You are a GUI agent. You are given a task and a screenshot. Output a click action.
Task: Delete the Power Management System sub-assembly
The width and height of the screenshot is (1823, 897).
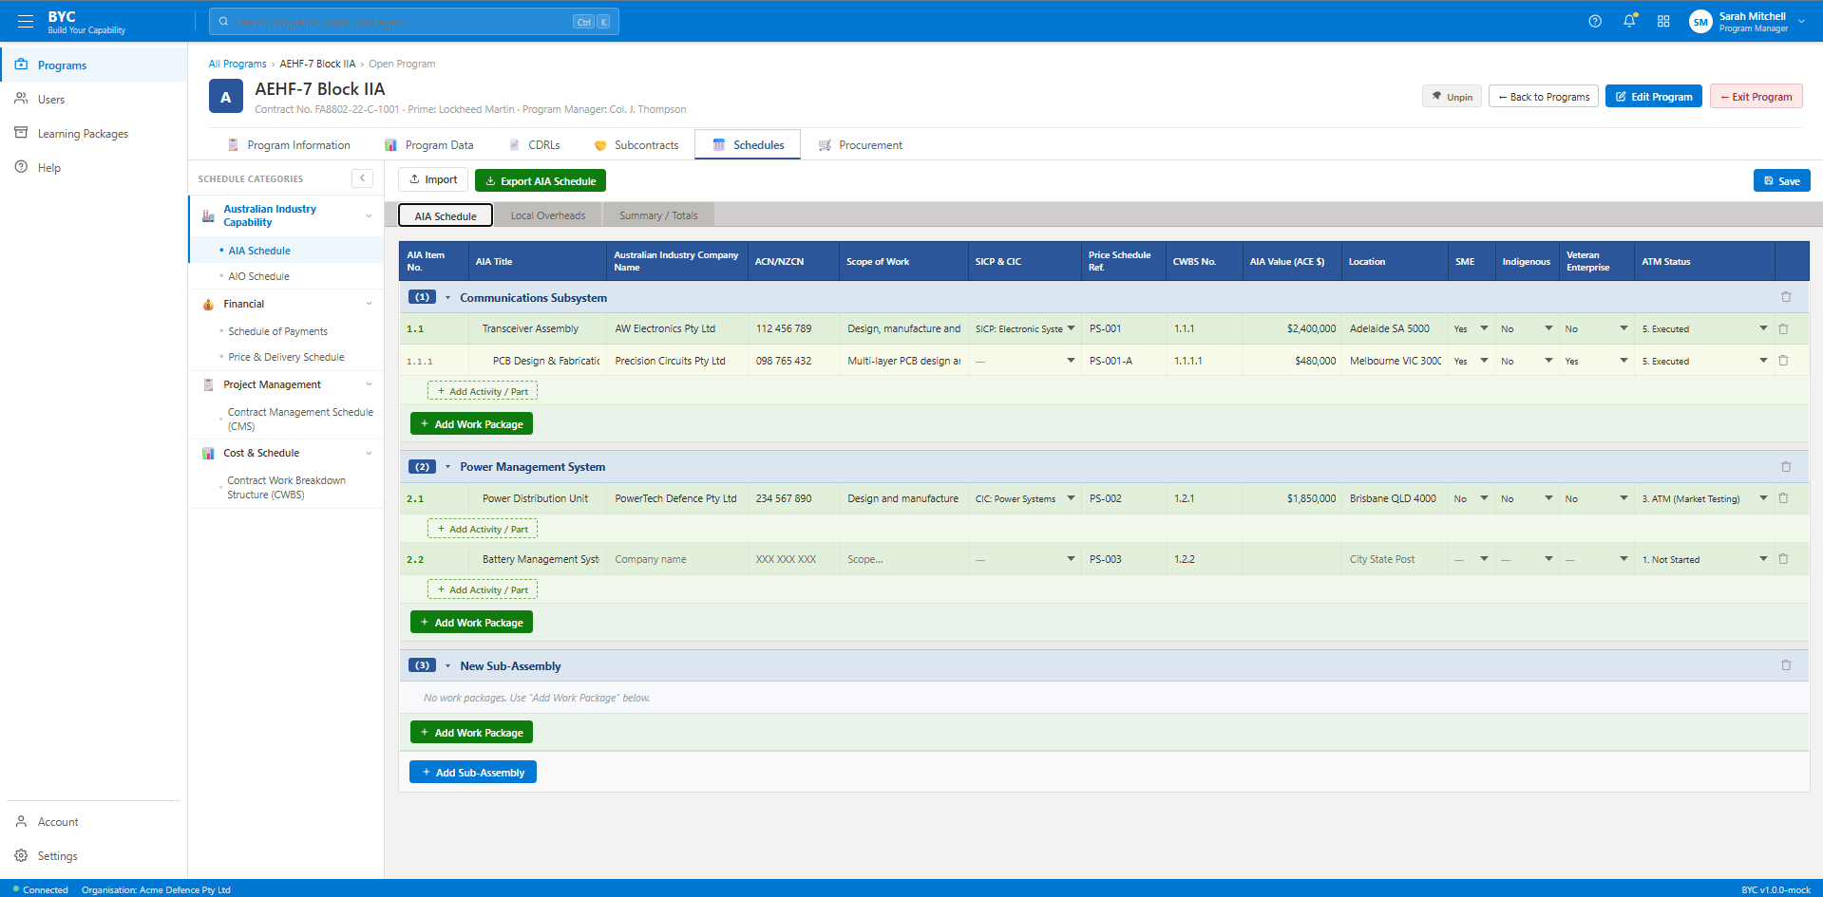(1786, 467)
